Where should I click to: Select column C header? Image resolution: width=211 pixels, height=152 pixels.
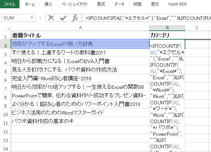pyautogui.click(x=196, y=28)
